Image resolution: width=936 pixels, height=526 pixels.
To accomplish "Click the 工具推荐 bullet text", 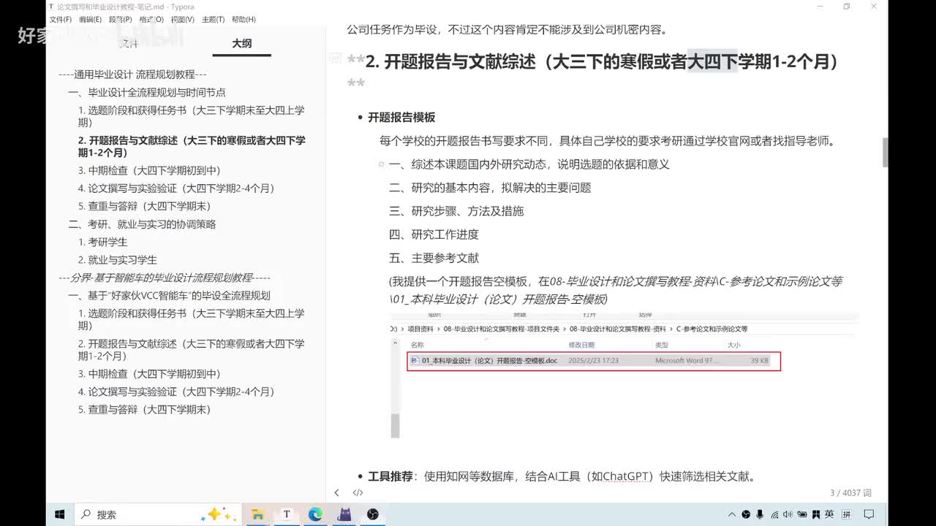I will click(x=390, y=476).
